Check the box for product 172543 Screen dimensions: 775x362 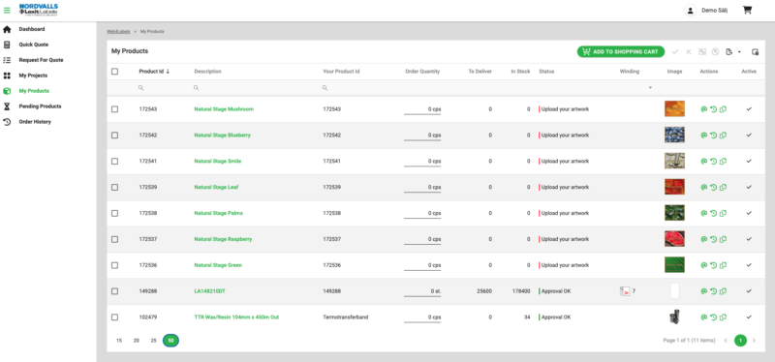coord(114,109)
